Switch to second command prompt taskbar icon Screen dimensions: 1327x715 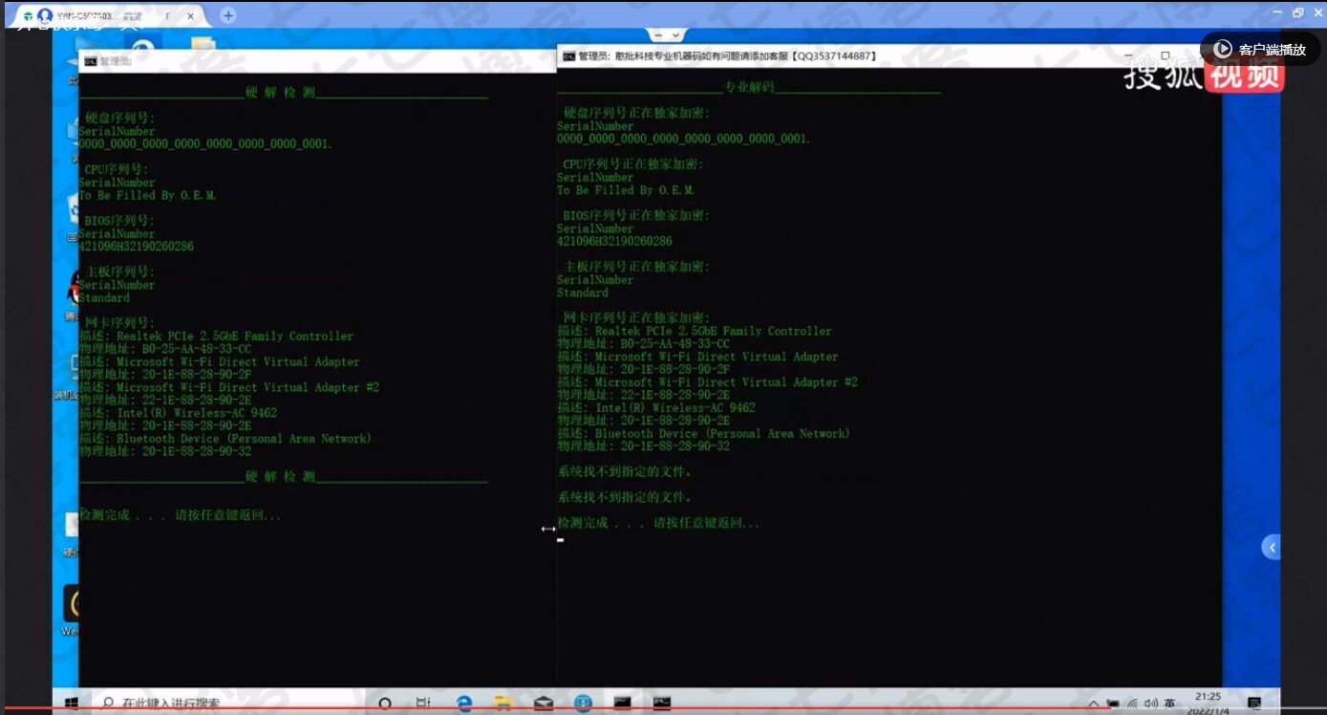(x=661, y=704)
